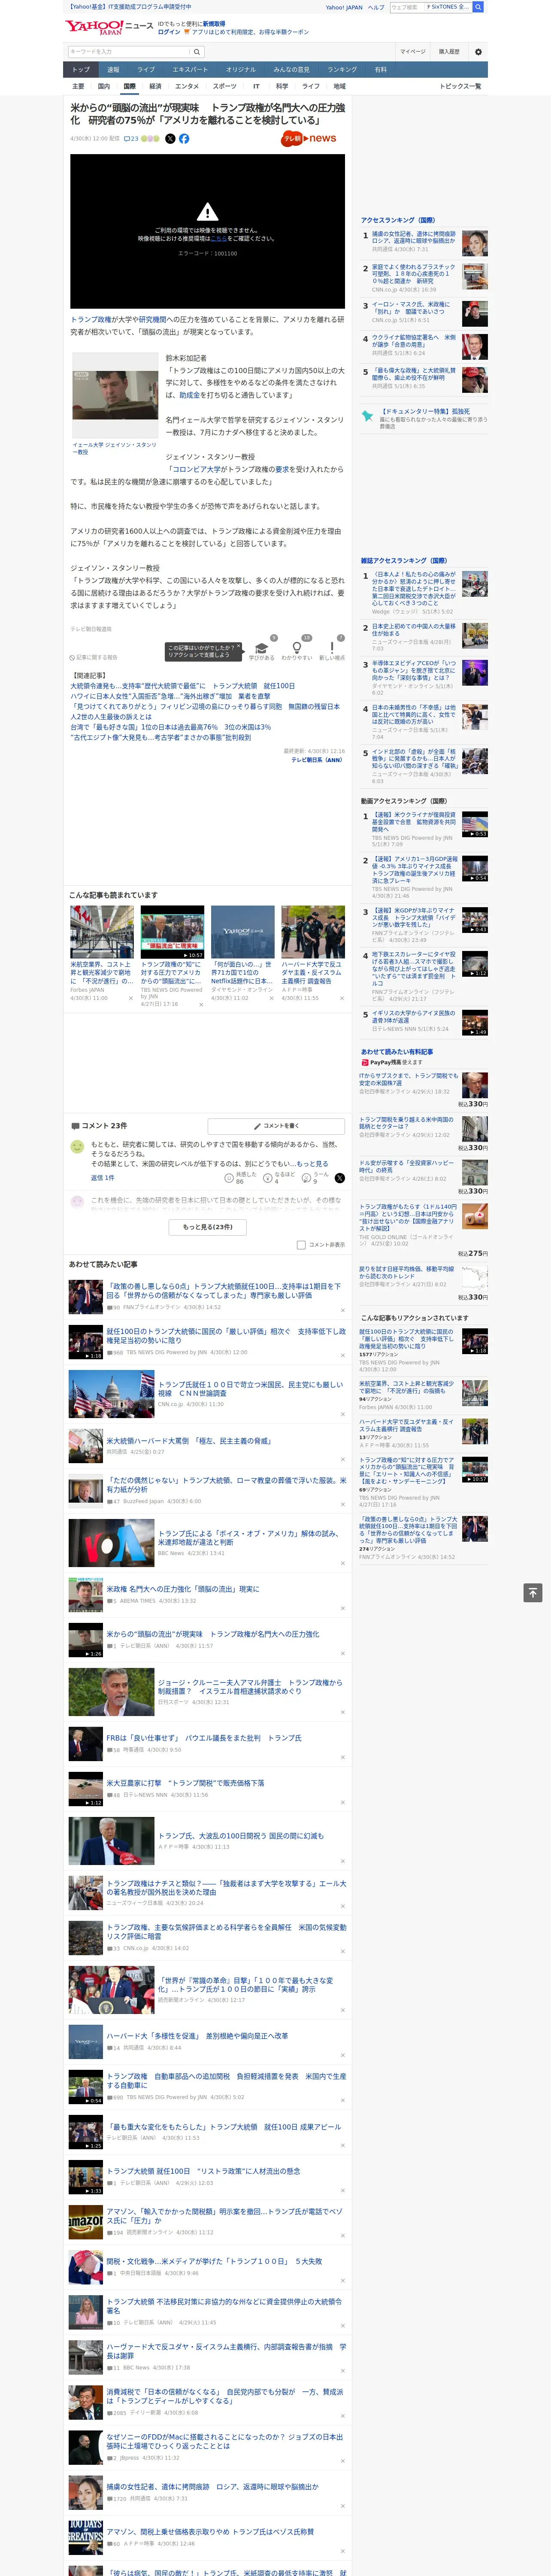Focus the web search box
The height and width of the screenshot is (2576, 551).
(406, 7)
